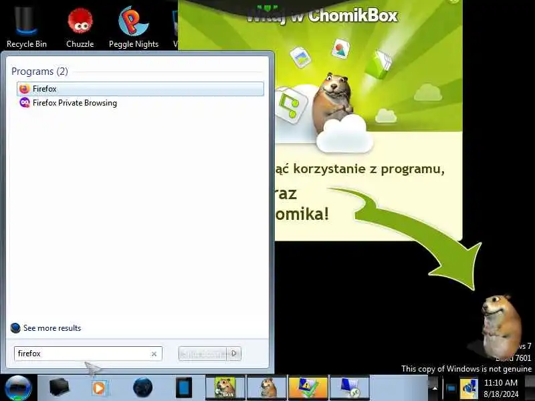
Task: Open the highlighted warning-shield taskbar button
Action: tap(308, 388)
